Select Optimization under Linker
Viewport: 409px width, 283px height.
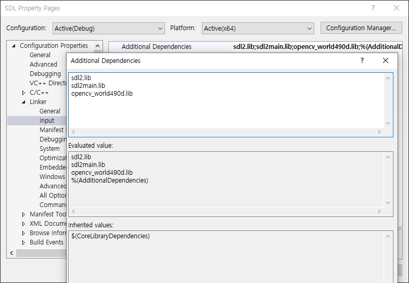click(x=53, y=158)
